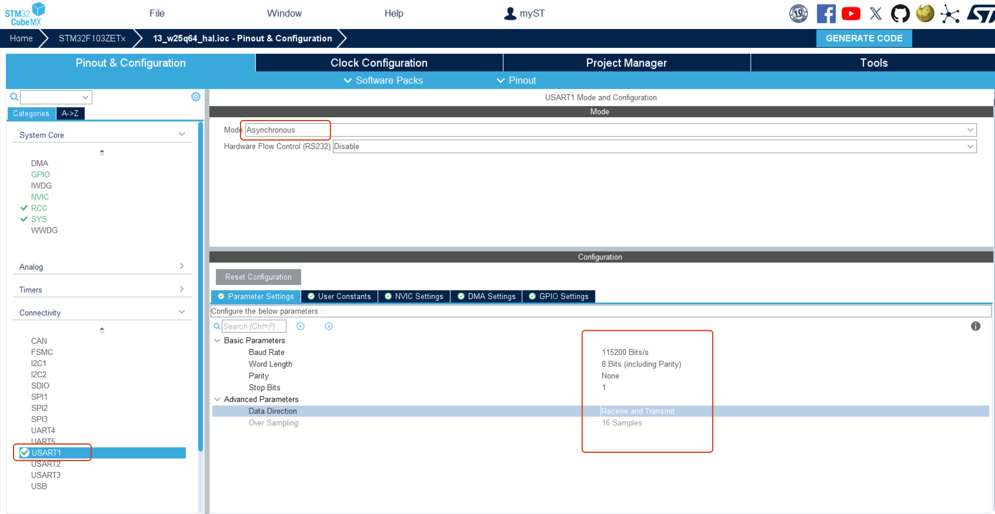
Task: Click the parameter Search input field
Action: coord(254,326)
